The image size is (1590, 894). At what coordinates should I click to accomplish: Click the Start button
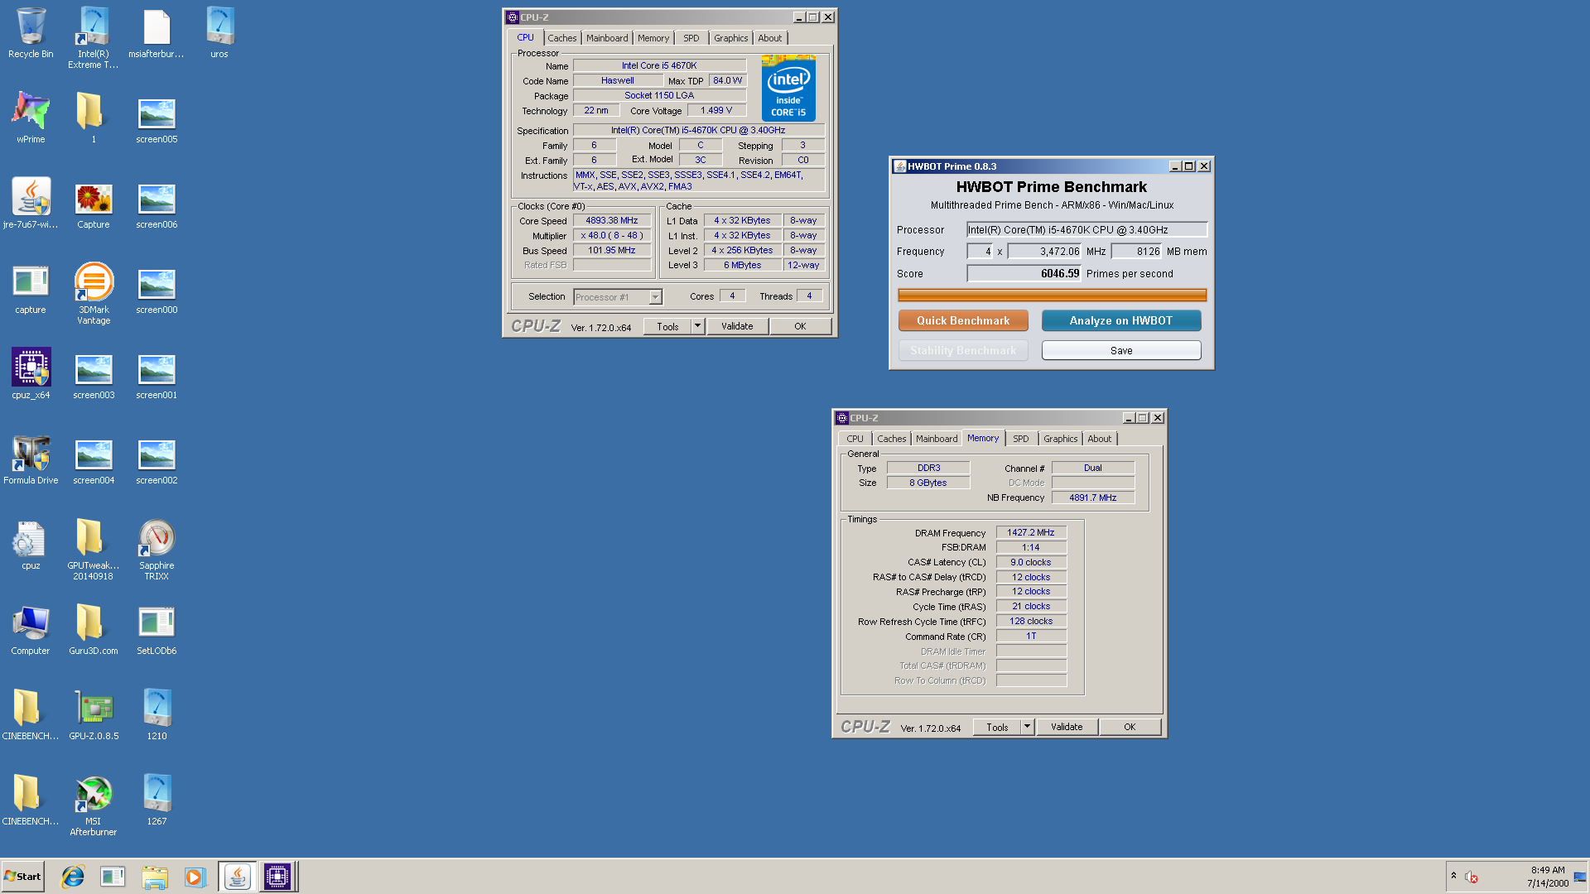click(22, 877)
